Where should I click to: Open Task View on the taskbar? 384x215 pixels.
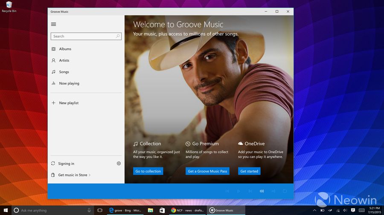click(x=100, y=210)
